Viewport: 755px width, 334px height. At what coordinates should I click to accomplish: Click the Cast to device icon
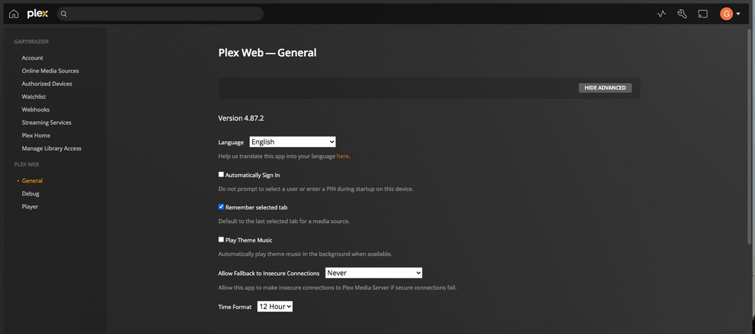tap(702, 14)
